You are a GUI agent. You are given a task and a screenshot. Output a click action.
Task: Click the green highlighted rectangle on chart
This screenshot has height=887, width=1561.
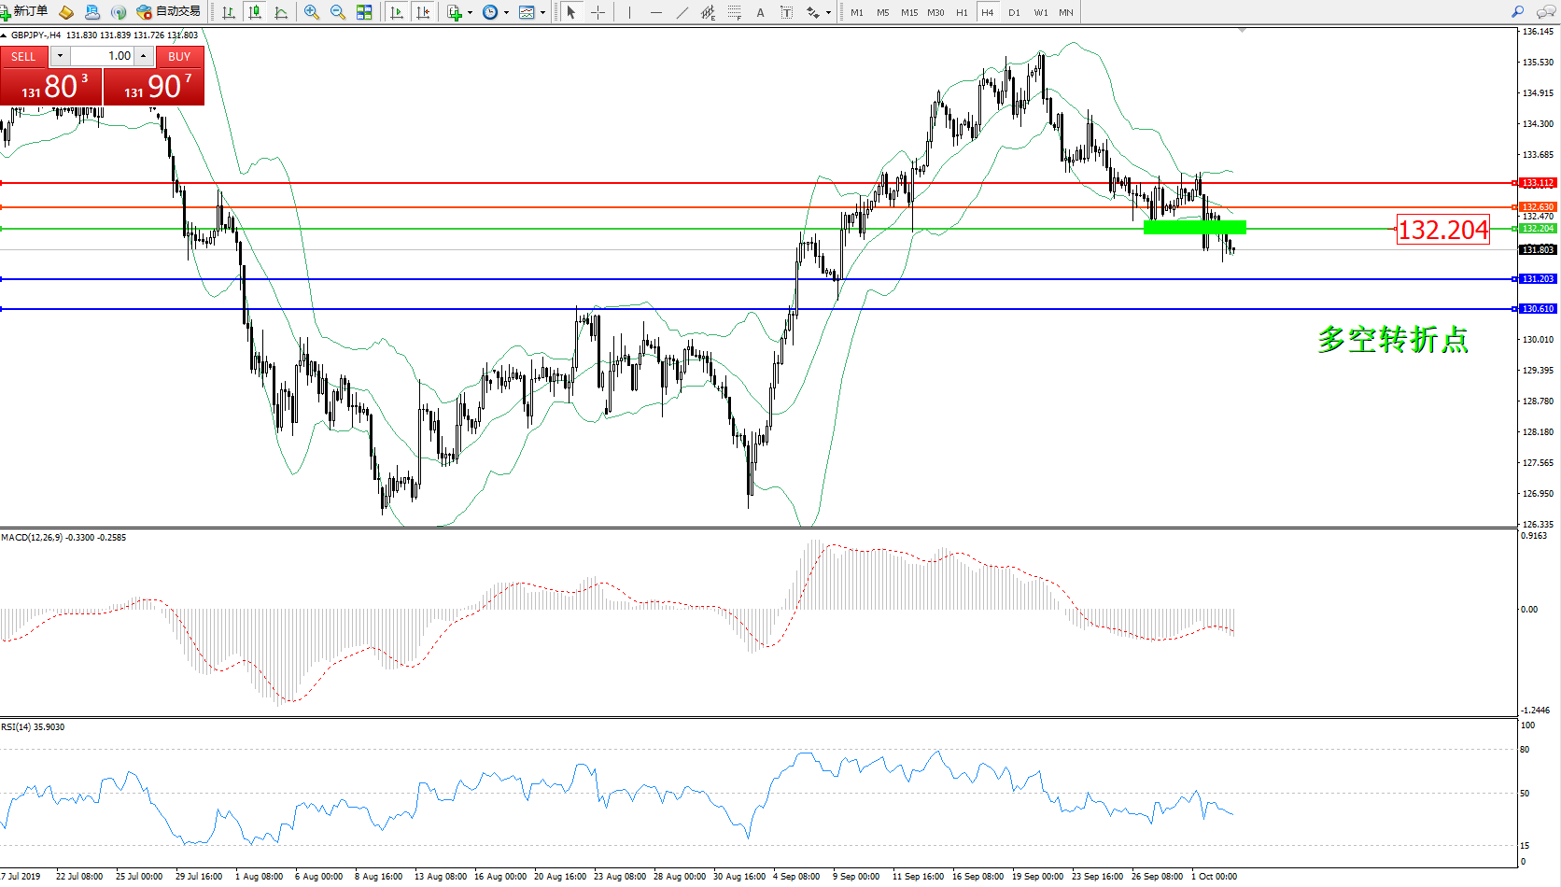click(1194, 227)
